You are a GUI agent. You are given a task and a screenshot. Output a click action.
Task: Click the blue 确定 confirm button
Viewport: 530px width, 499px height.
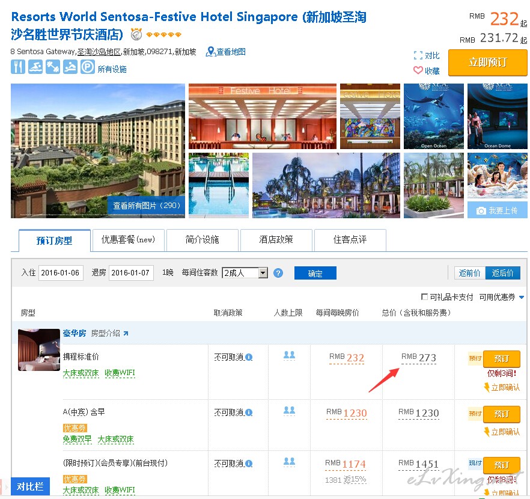coord(315,273)
